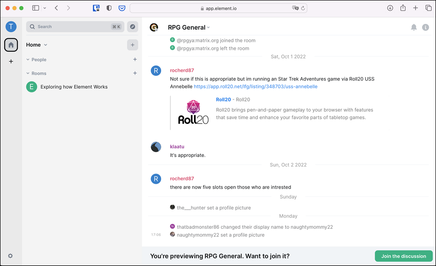Click the Safari downloads icon

(390, 8)
